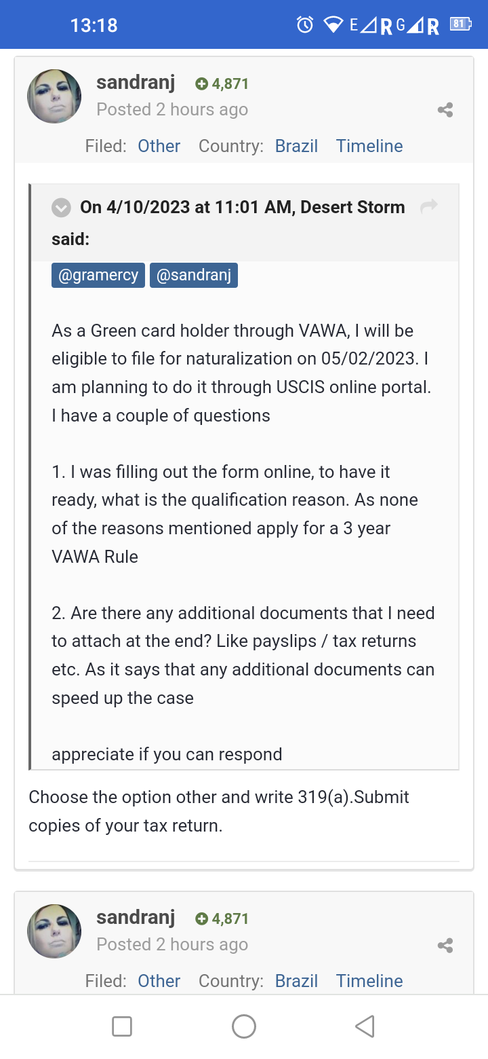Tap Android back navigation button
The height and width of the screenshot is (1059, 488).
tap(365, 1026)
